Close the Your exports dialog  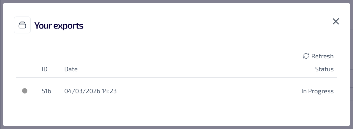click(336, 21)
